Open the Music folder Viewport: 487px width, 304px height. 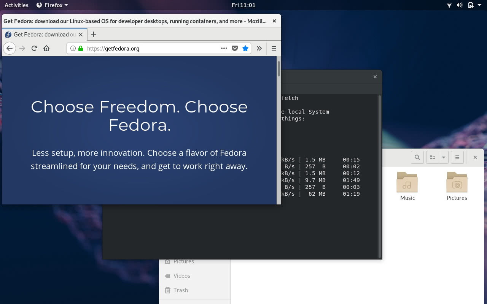[407, 186]
